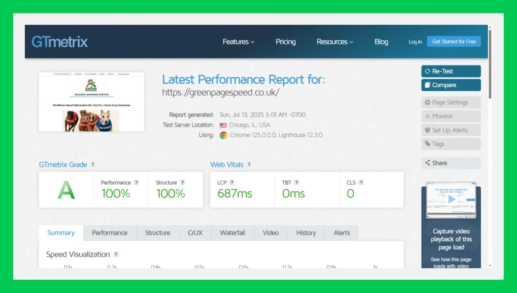Open the Features dropdown menu
517x293 pixels.
[238, 42]
